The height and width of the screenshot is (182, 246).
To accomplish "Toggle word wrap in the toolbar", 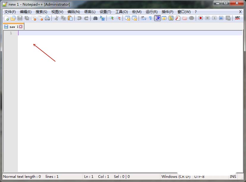I will click(143, 18).
